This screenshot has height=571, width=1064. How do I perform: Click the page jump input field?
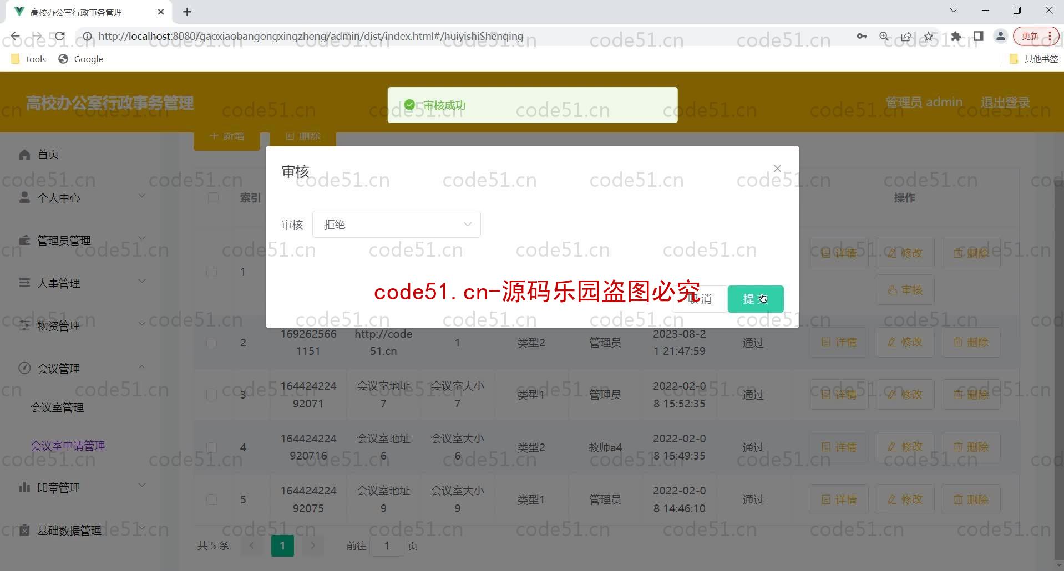(x=387, y=545)
